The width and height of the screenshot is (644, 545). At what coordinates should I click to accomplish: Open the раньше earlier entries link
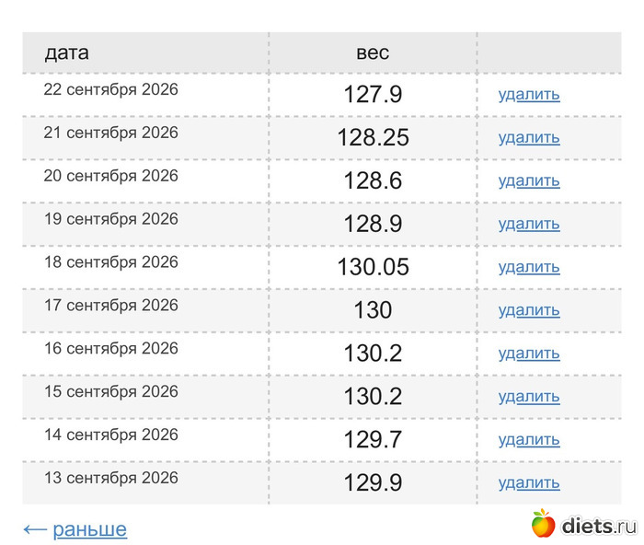click(89, 529)
